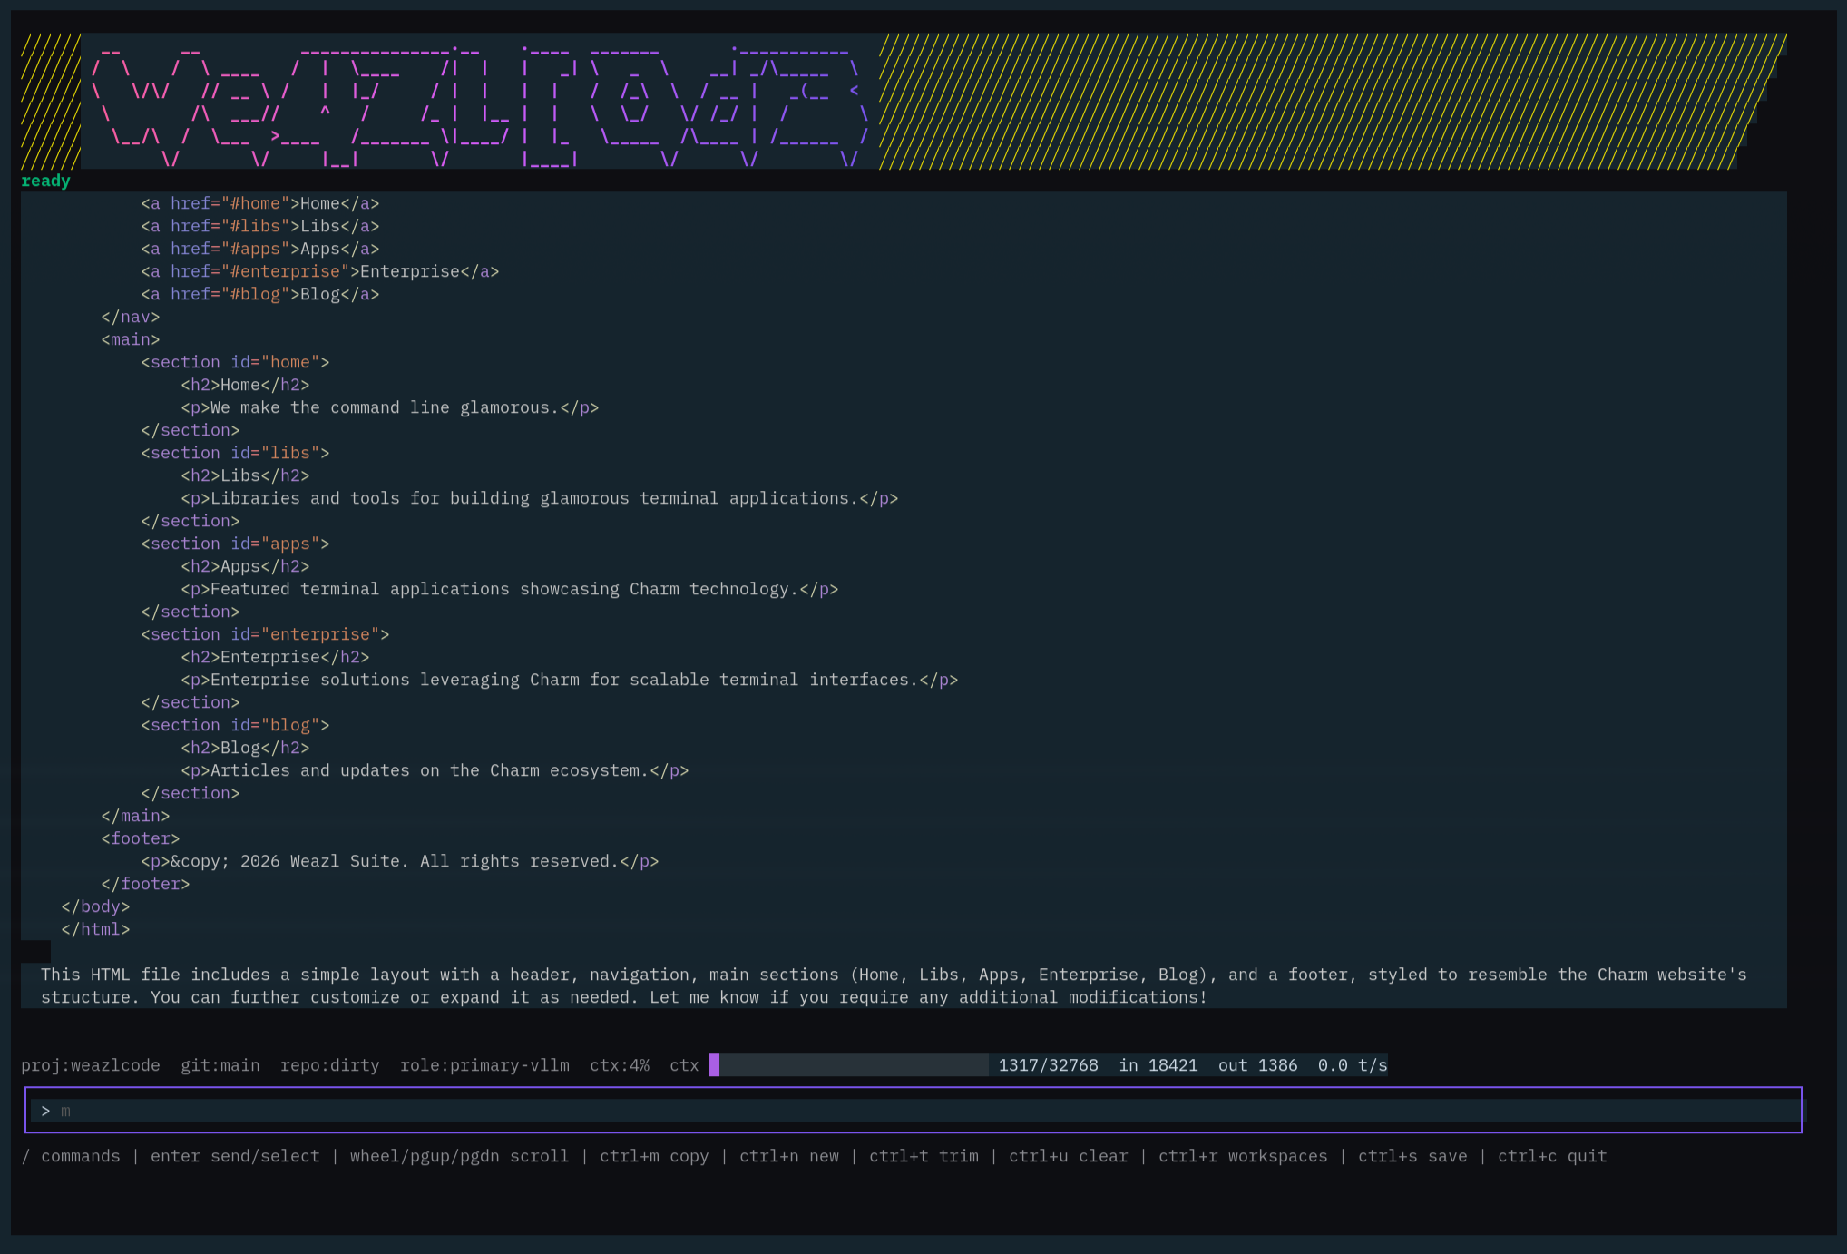Select the 'ready' status text
Image resolution: width=1847 pixels, height=1254 pixels.
[45, 181]
